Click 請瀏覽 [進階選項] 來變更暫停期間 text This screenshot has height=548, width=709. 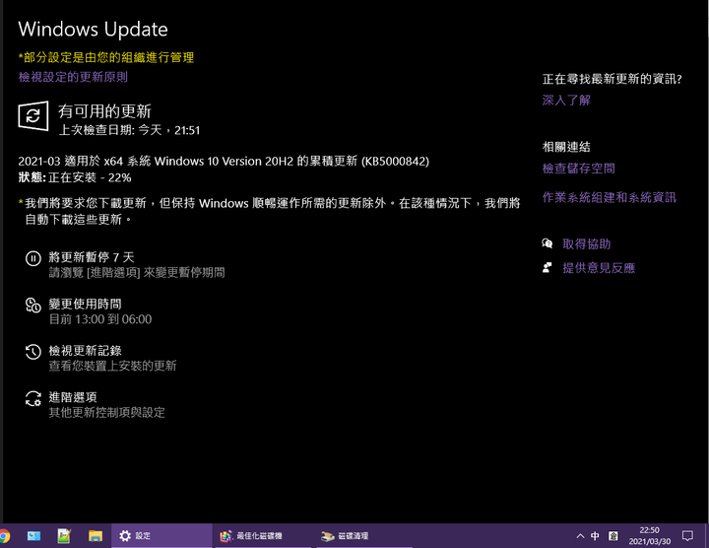(137, 273)
